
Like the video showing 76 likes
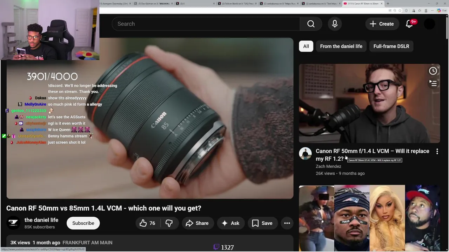pyautogui.click(x=147, y=223)
